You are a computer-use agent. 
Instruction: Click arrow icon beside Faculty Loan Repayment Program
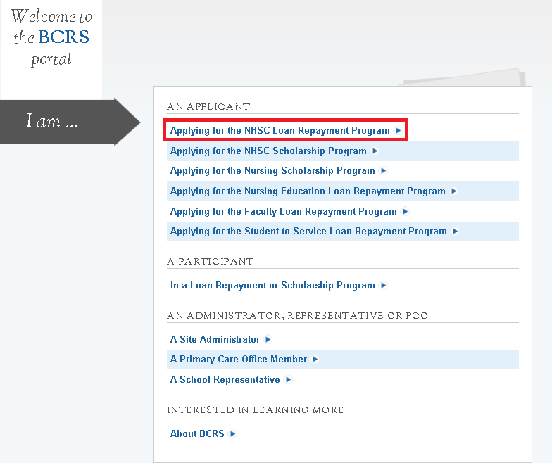point(406,211)
